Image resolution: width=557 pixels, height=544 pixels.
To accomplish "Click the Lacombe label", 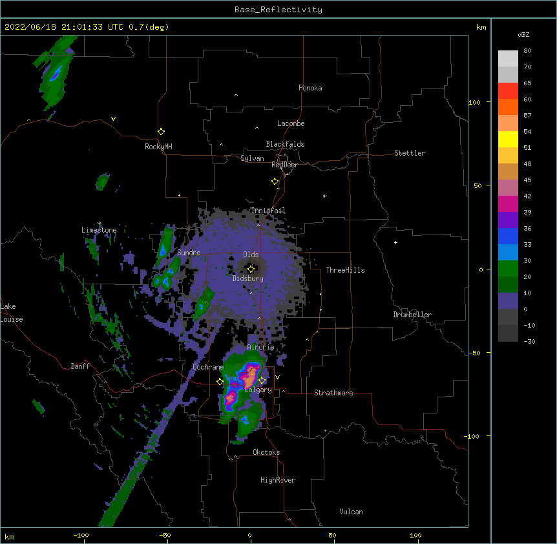I will (x=291, y=123).
